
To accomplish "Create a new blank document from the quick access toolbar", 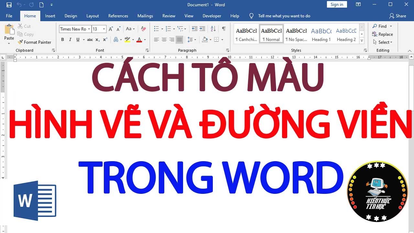I will tap(41, 5).
